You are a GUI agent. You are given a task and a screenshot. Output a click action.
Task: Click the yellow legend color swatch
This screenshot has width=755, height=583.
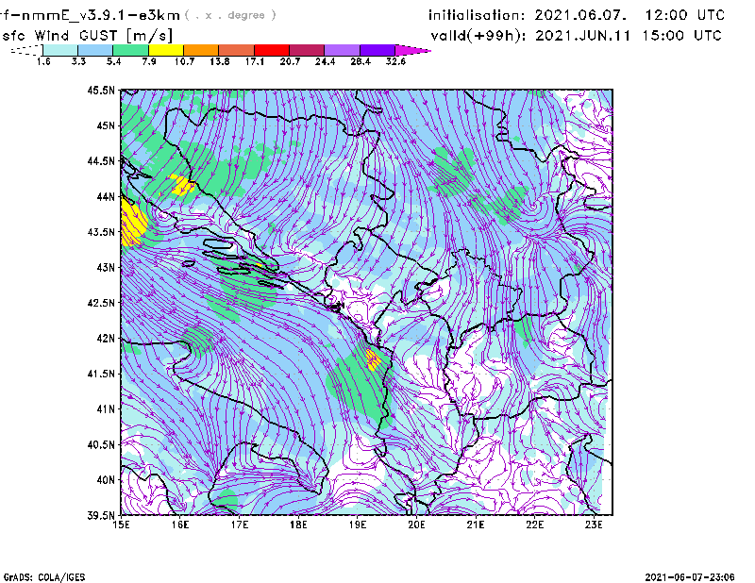pos(166,49)
